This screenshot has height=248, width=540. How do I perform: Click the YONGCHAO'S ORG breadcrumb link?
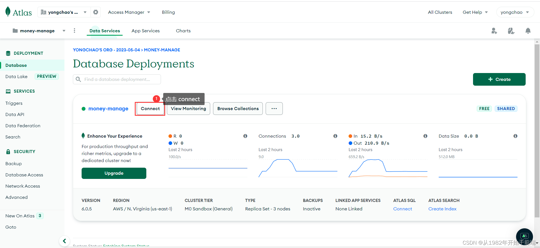pos(106,50)
